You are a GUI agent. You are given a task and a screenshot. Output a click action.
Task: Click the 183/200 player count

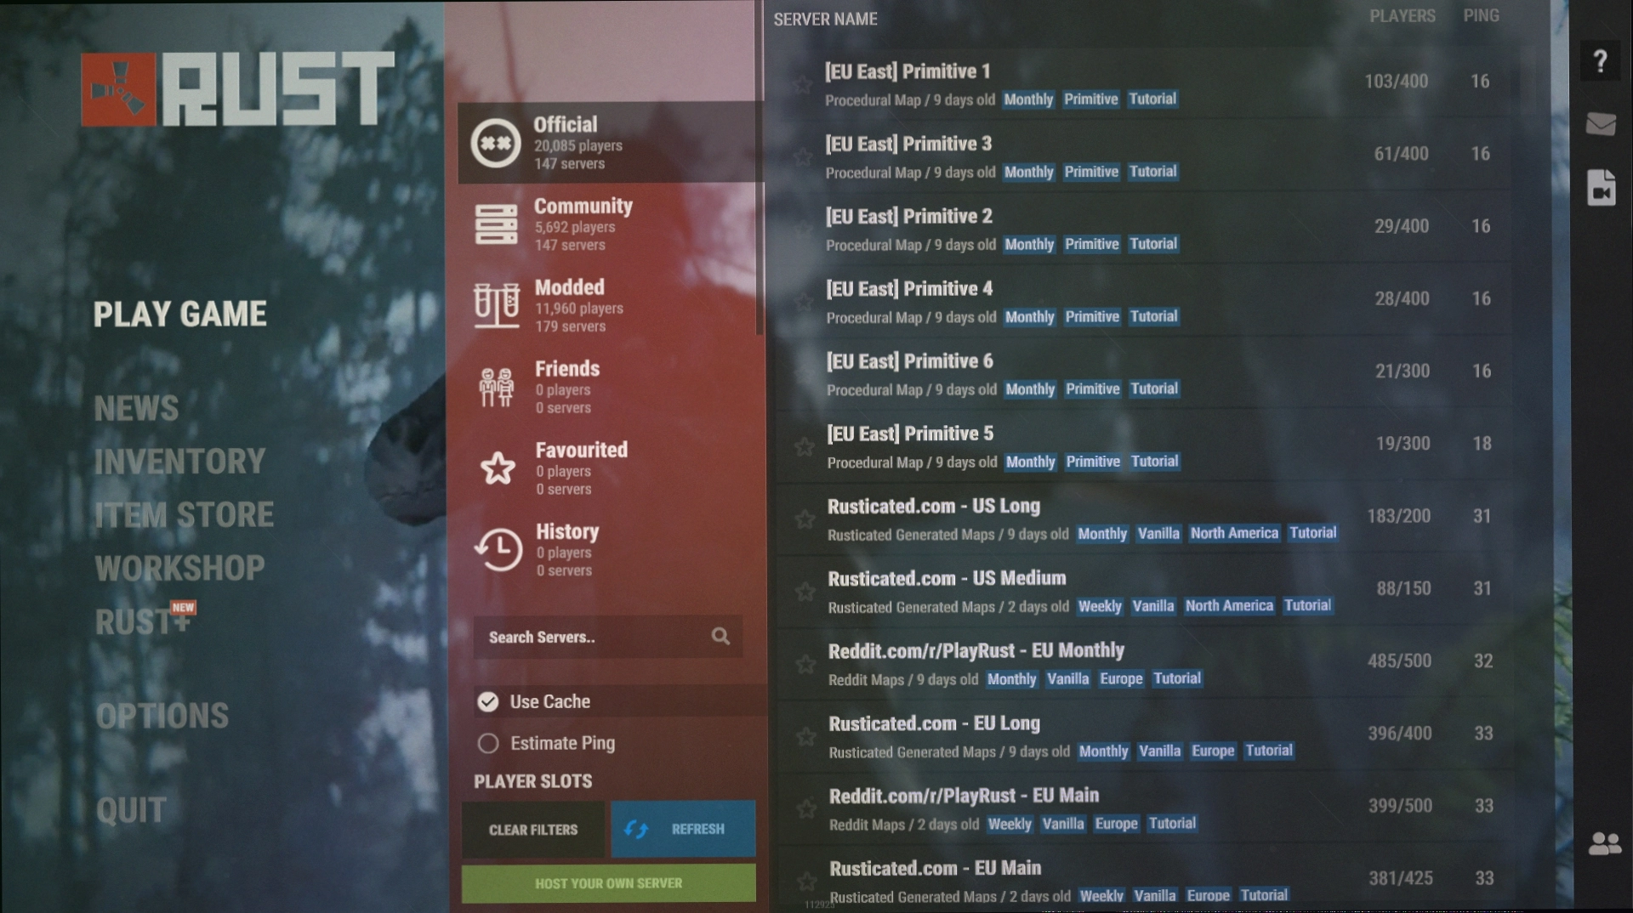[1398, 516]
